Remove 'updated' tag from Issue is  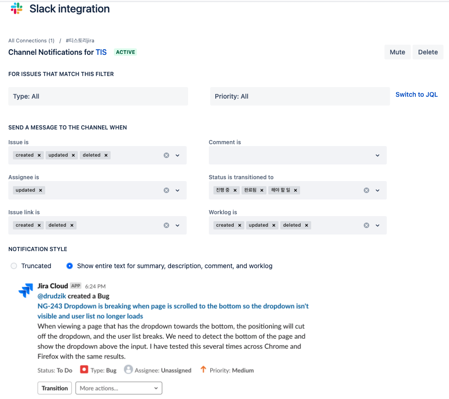coord(73,155)
